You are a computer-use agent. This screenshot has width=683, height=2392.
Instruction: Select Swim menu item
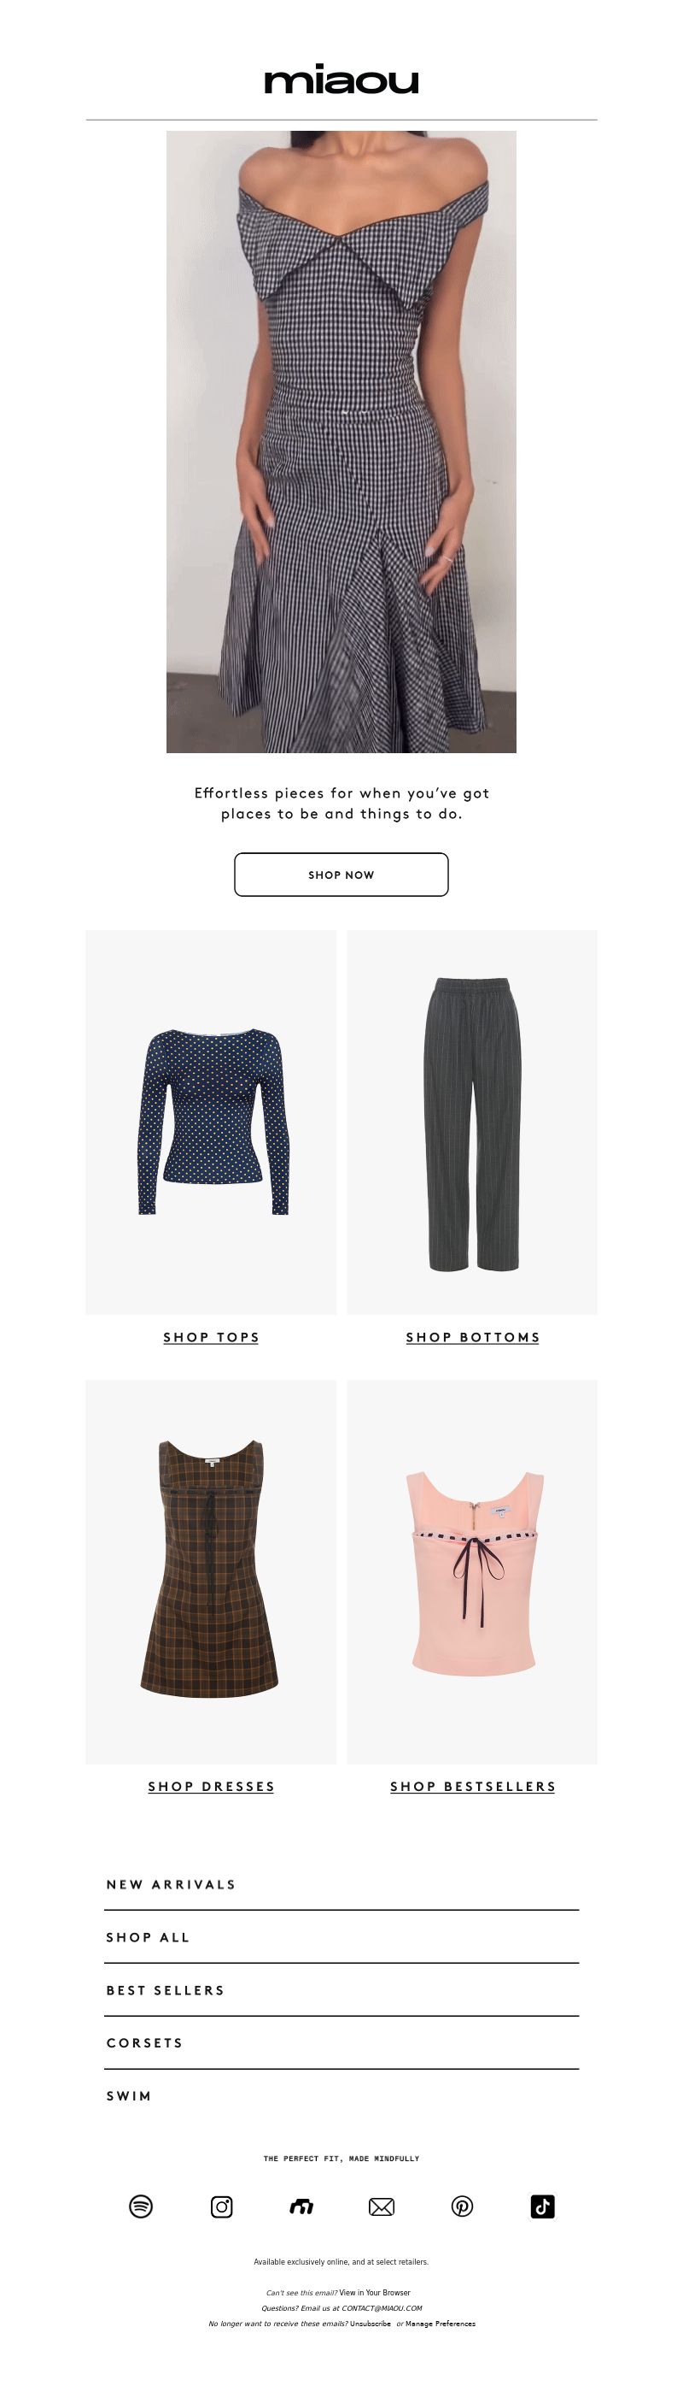(x=341, y=2096)
